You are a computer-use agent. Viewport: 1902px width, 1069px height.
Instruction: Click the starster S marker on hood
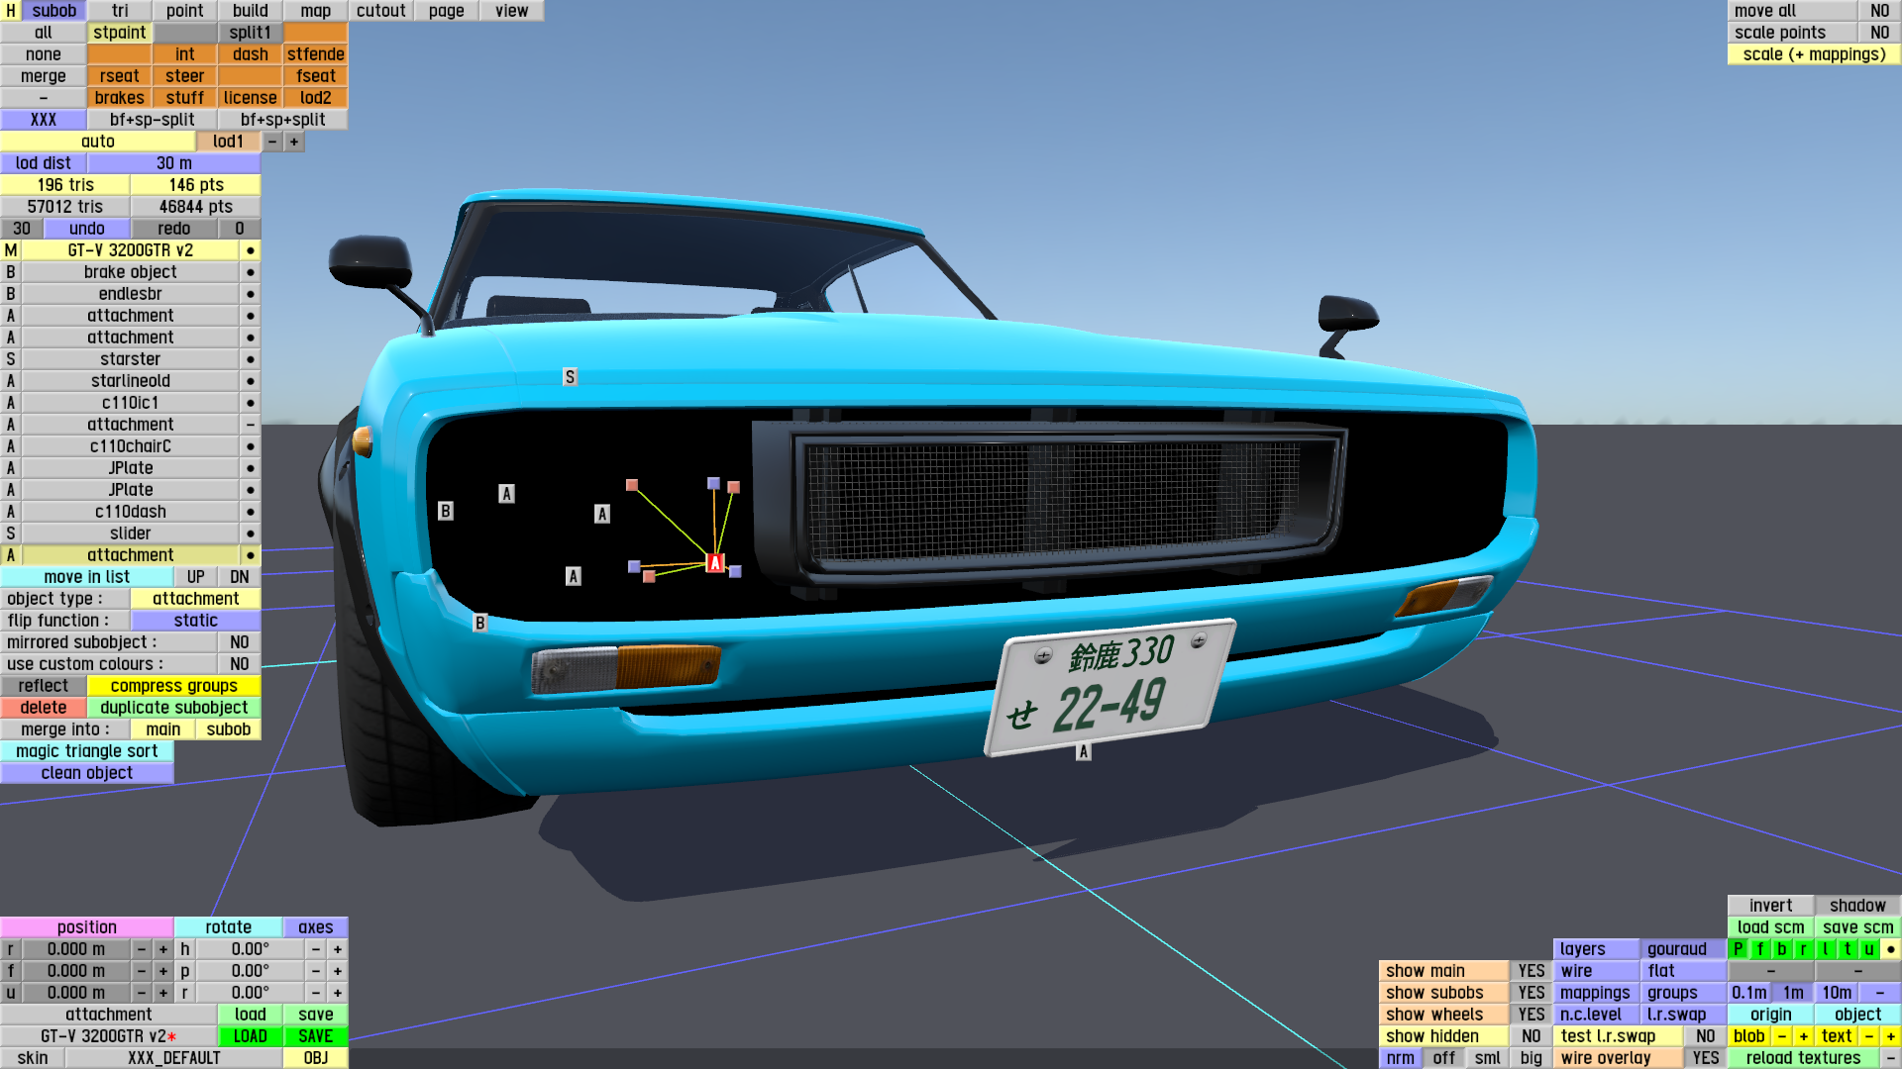[x=570, y=377]
